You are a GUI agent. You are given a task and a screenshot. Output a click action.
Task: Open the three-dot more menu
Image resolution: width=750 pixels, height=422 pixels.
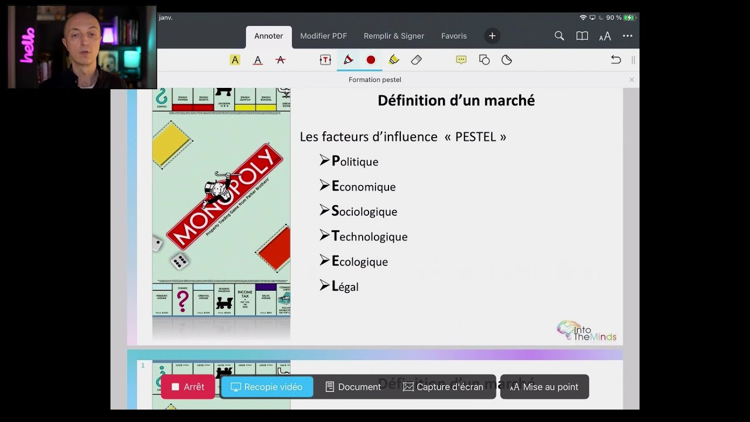[x=628, y=36]
